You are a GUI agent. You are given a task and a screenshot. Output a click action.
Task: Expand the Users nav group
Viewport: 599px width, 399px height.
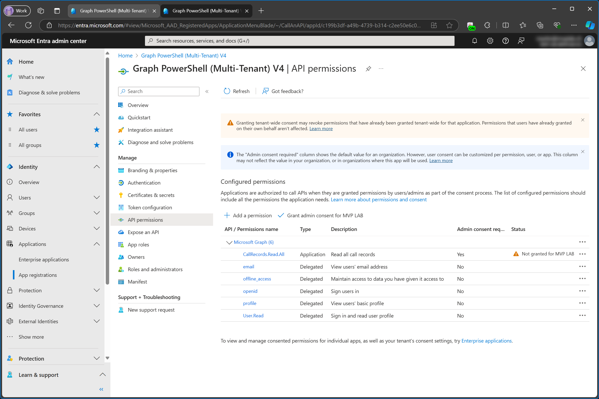click(x=96, y=198)
